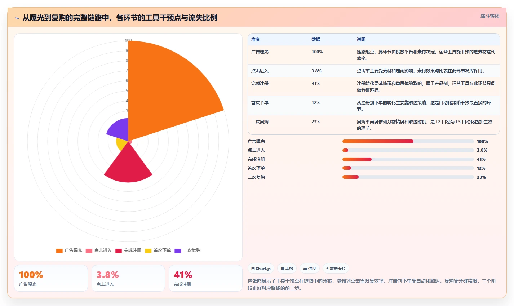Viewport: 514px width, 306px height.
Task: Toggle the 点击进入 legend entry under the chart
Action: [98, 250]
